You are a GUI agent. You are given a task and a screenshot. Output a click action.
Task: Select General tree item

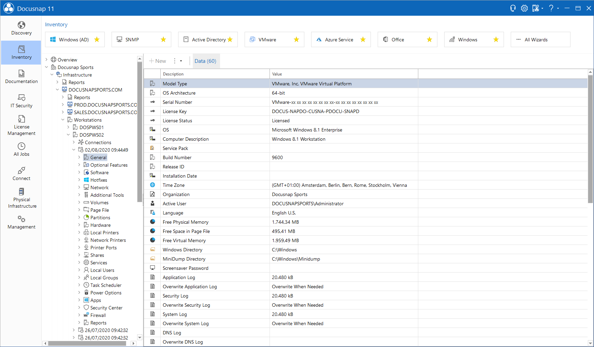[98, 157]
